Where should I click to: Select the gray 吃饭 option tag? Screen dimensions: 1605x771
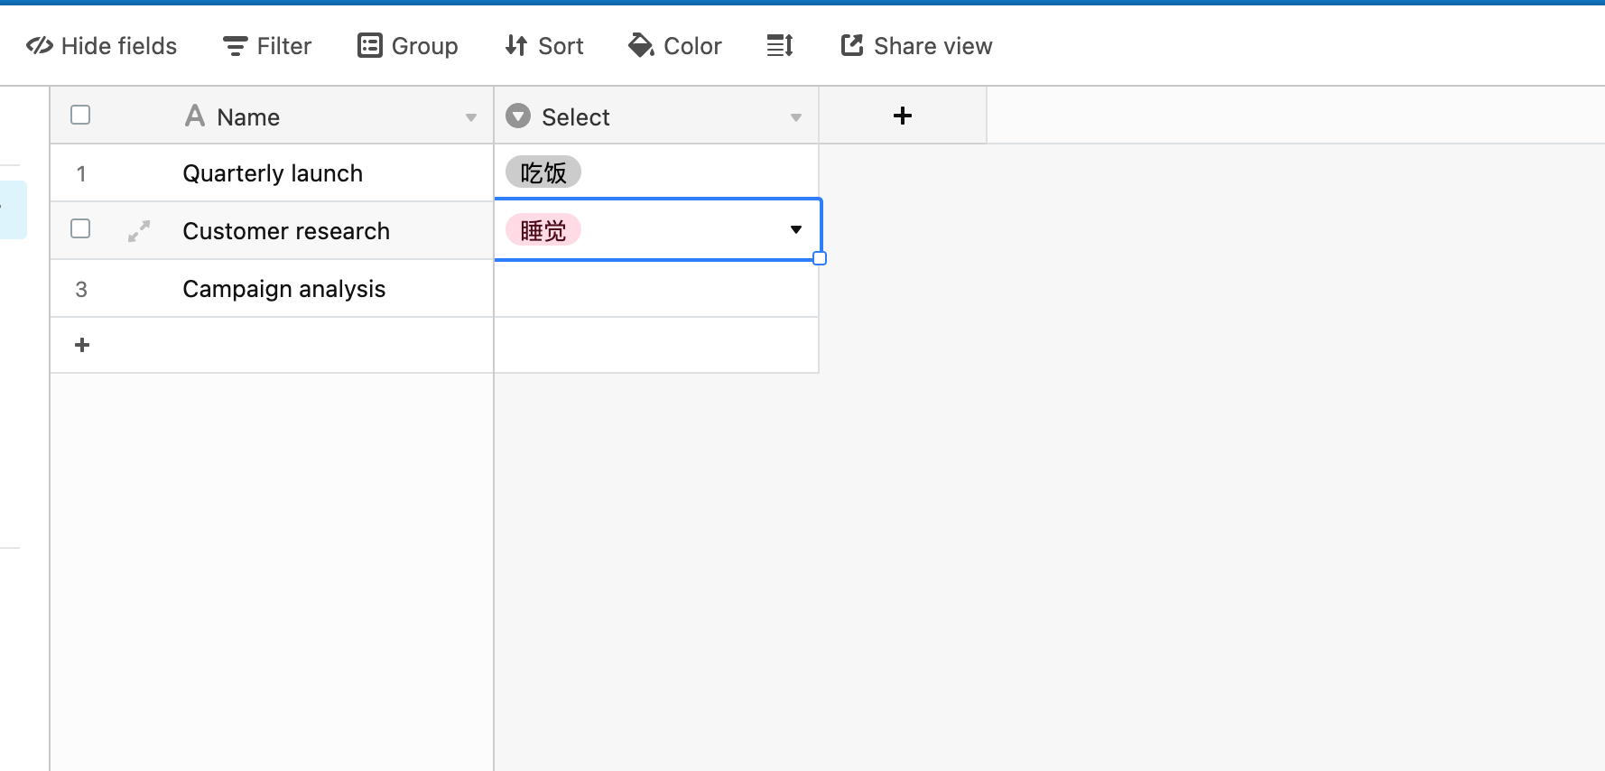tap(543, 172)
